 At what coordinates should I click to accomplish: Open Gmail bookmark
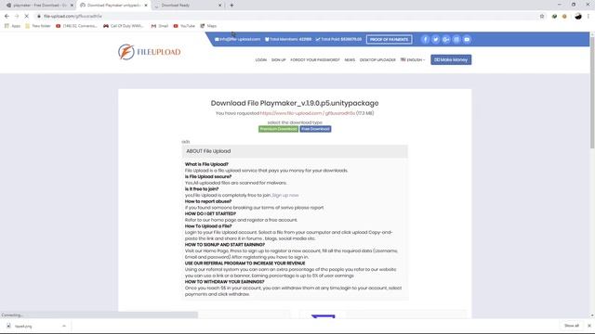click(x=160, y=26)
